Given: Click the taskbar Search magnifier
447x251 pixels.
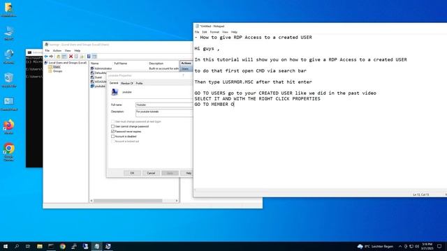Looking at the screenshot, I should tap(17, 246).
